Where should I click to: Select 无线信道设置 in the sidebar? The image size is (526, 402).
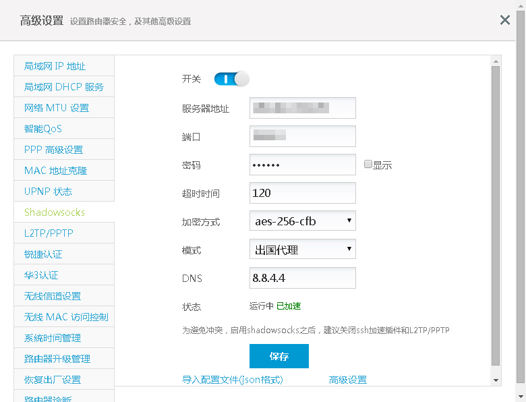[x=64, y=295]
